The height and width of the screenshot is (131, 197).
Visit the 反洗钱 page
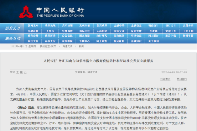[x=154, y=31]
